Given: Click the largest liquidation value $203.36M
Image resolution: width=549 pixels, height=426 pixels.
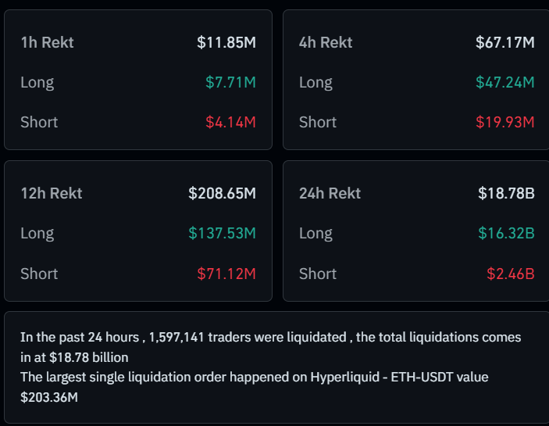Looking at the screenshot, I should click(49, 398).
